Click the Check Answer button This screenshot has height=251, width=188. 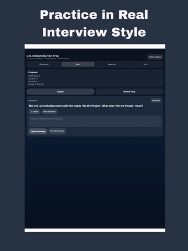click(38, 131)
